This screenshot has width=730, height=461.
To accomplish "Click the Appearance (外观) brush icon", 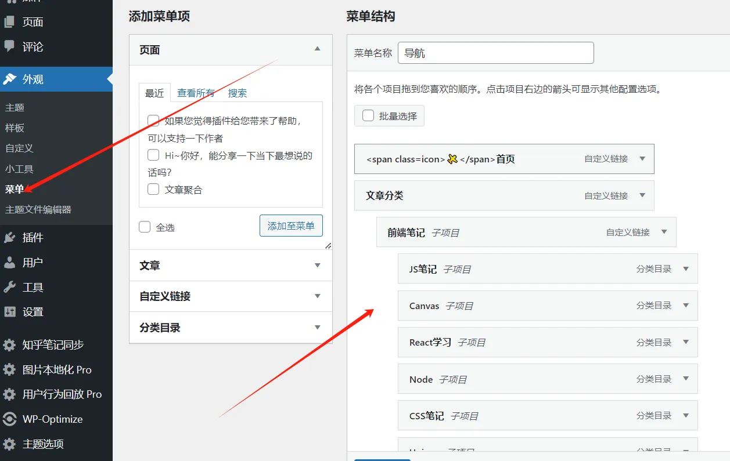I will point(9,79).
